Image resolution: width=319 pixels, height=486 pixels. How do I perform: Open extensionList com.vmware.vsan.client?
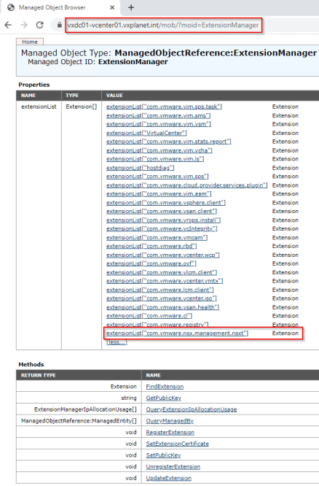point(162,211)
